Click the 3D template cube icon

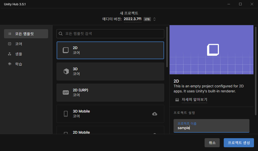click(66, 71)
